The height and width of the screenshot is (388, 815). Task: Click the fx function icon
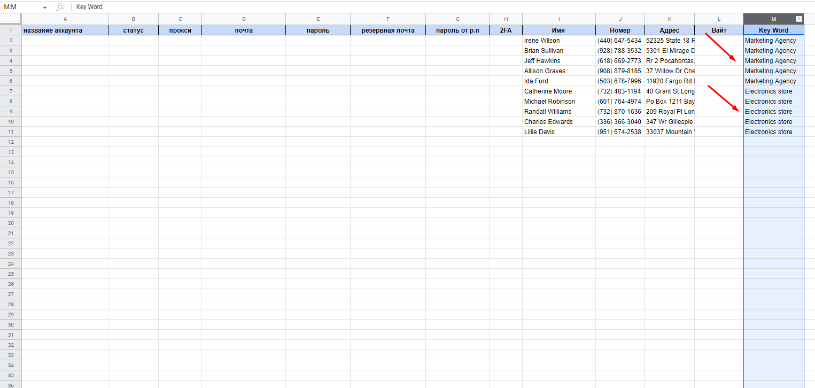click(60, 7)
